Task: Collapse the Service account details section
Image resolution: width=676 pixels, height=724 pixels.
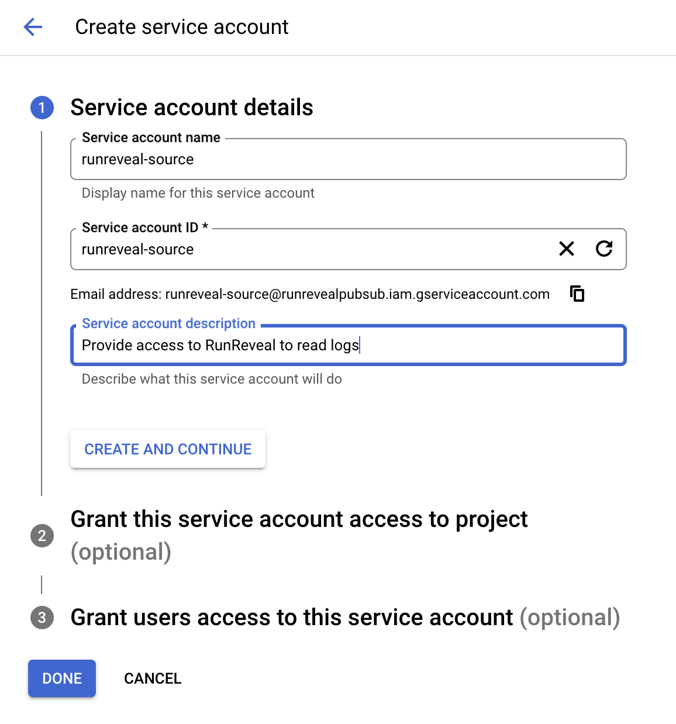Action: tap(192, 107)
